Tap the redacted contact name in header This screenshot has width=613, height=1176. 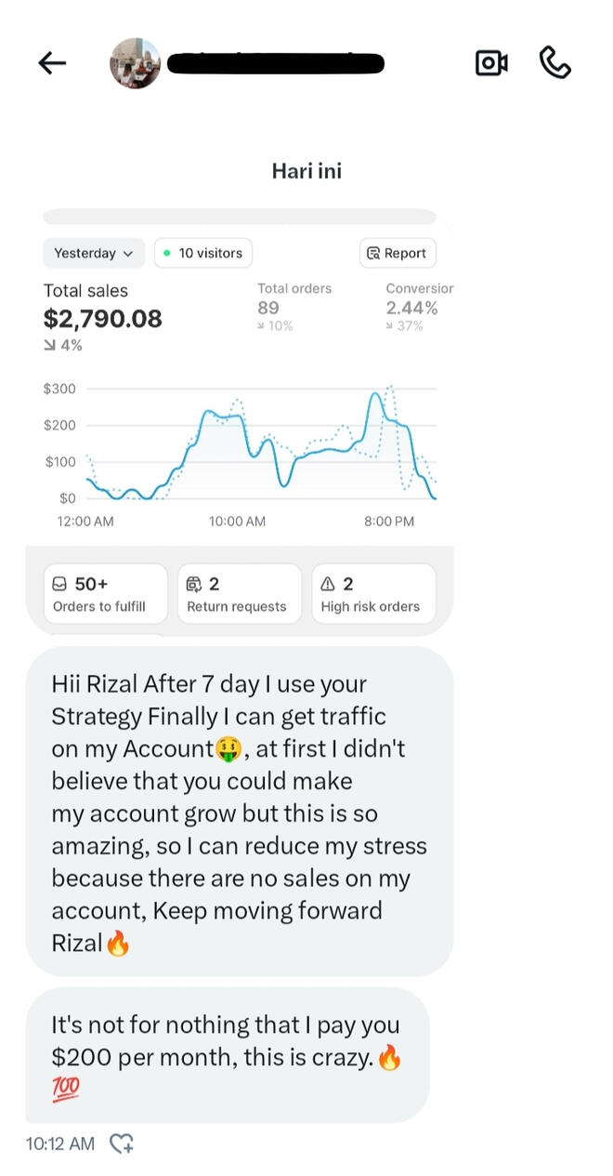pyautogui.click(x=279, y=63)
